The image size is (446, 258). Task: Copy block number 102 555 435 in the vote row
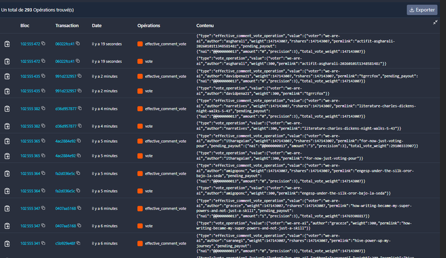43,91
